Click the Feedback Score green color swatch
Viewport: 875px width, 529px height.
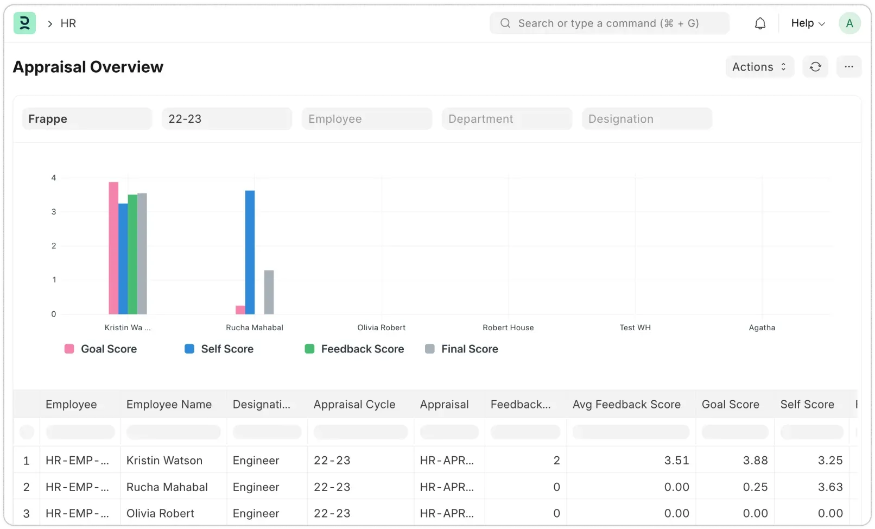click(309, 349)
